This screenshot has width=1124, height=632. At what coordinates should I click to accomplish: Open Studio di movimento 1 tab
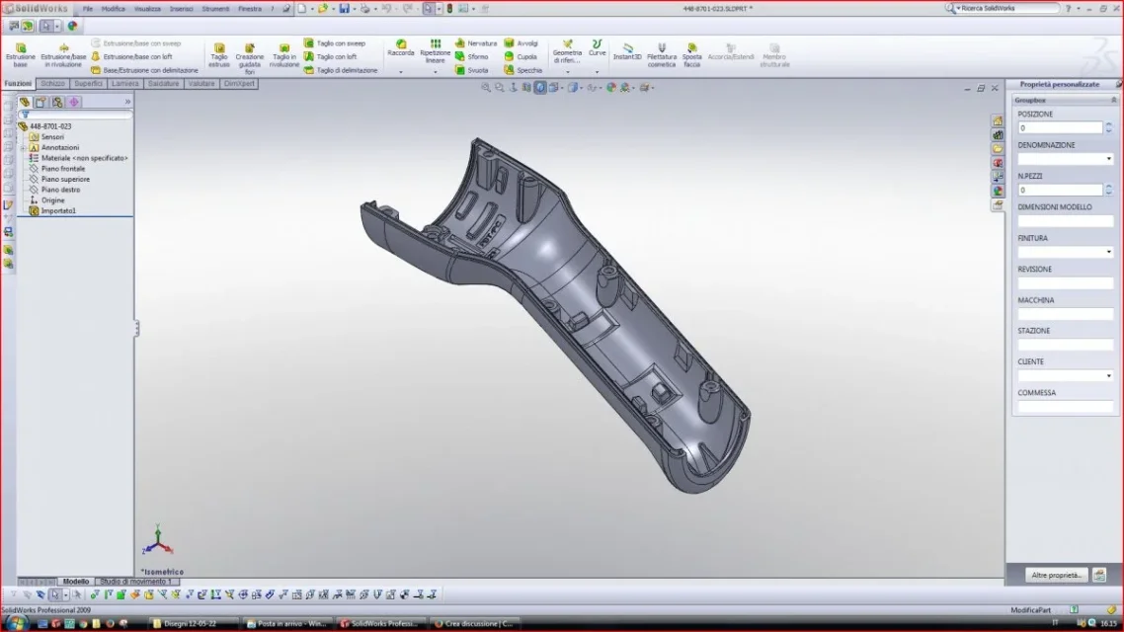(x=135, y=581)
